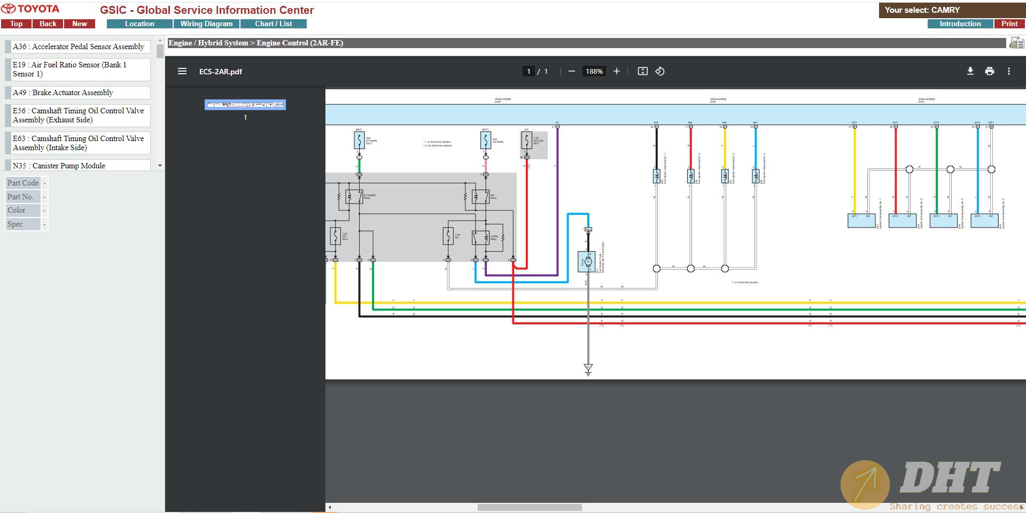This screenshot has height=513, width=1026.
Task: Click the parts list scroll-up arrow
Action: coord(160,40)
